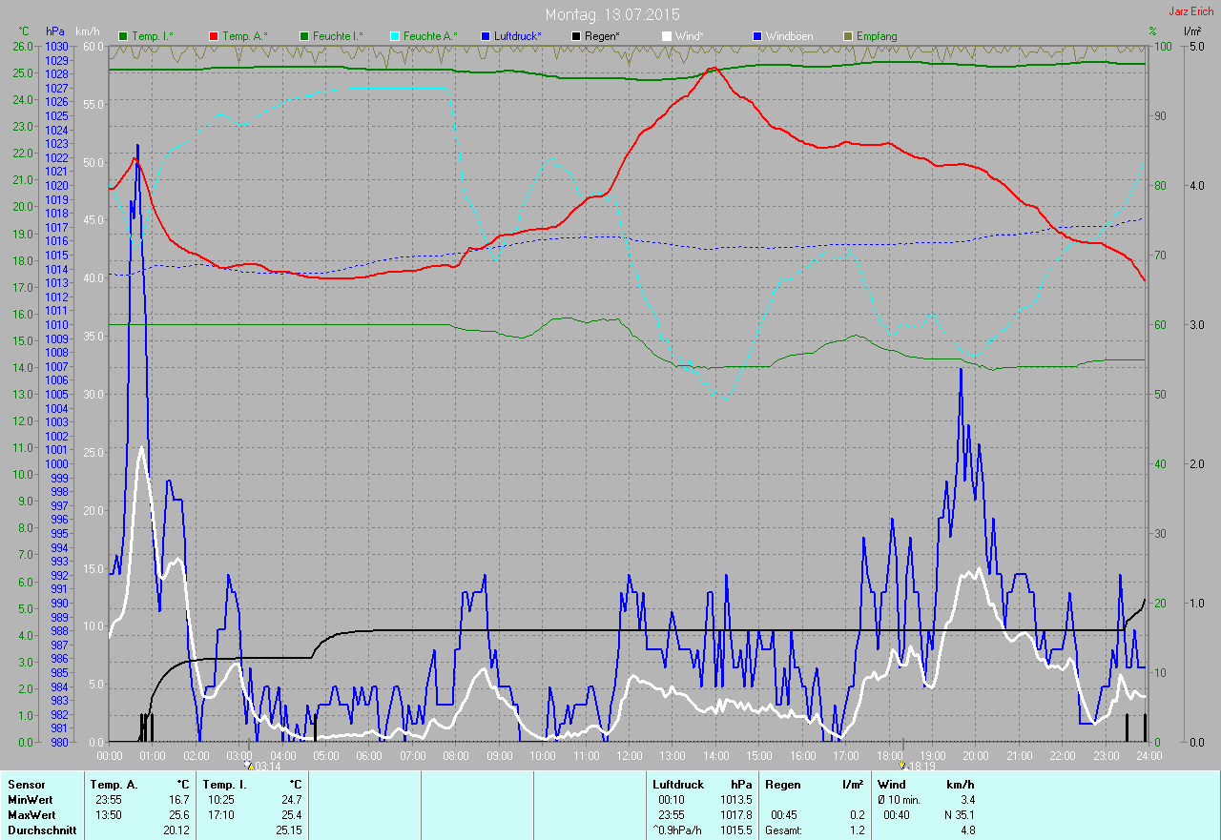Click the rain total value '1.2'

point(857,830)
